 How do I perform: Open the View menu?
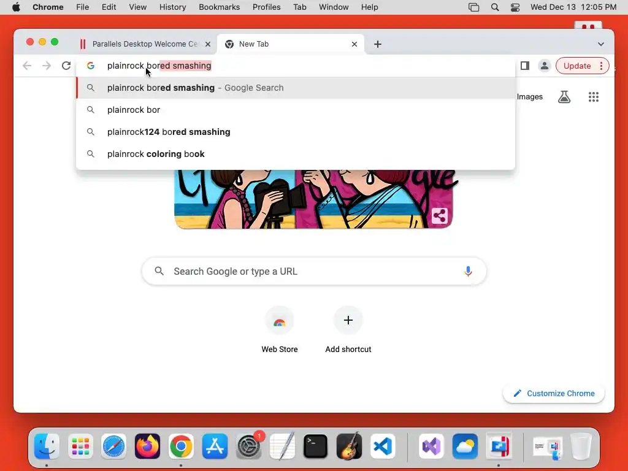click(138, 7)
